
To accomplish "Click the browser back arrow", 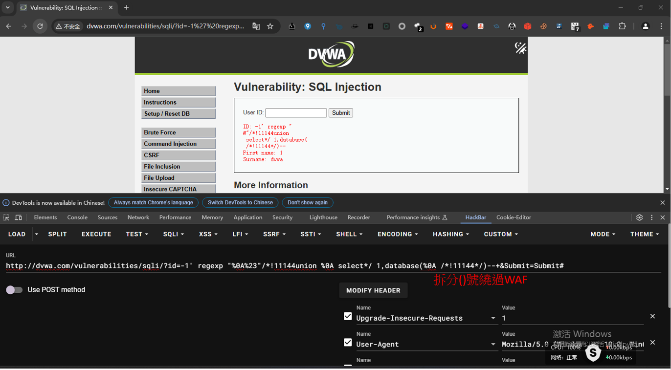I will (x=9, y=26).
